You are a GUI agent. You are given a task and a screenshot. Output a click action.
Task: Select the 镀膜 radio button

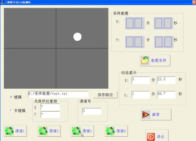point(11,97)
